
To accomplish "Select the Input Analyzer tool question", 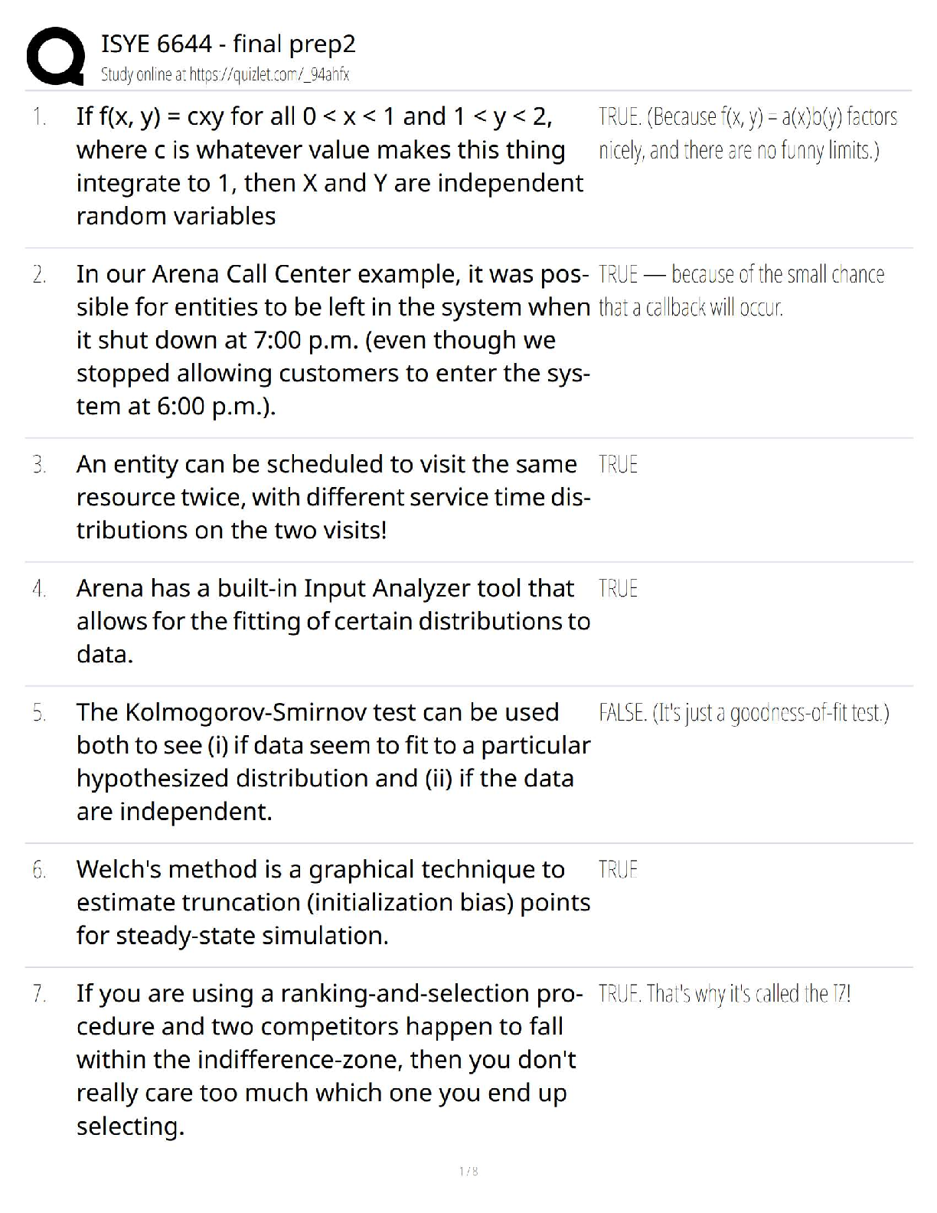I will click(333, 621).
